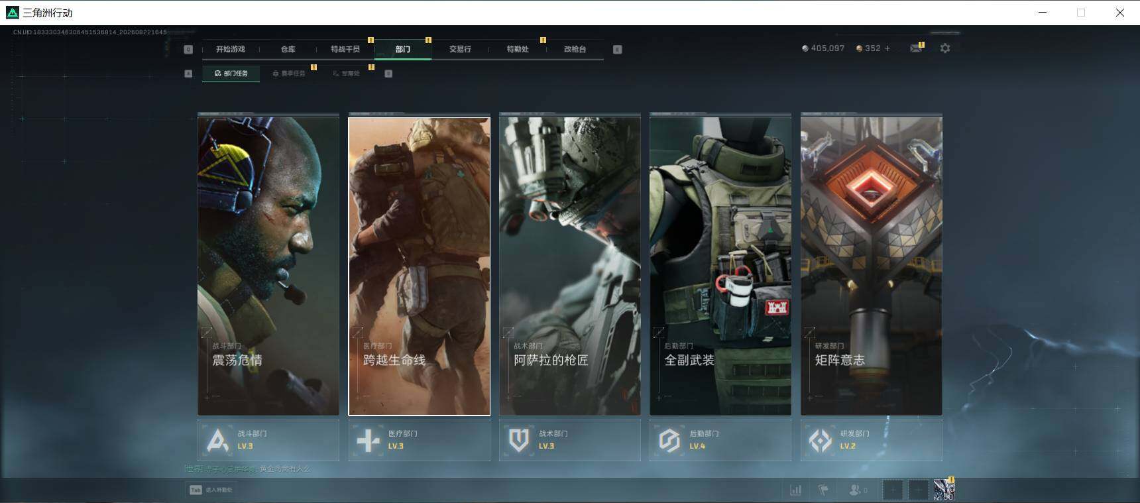The height and width of the screenshot is (503, 1140).
Task: Click the logistics department hexagon icon
Action: pyautogui.click(x=669, y=440)
